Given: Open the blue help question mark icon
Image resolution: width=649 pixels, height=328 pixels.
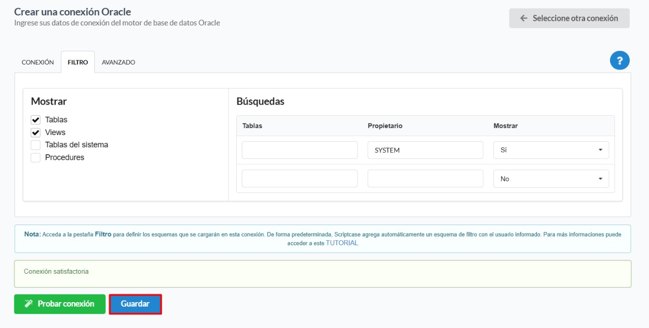Looking at the screenshot, I should 620,60.
